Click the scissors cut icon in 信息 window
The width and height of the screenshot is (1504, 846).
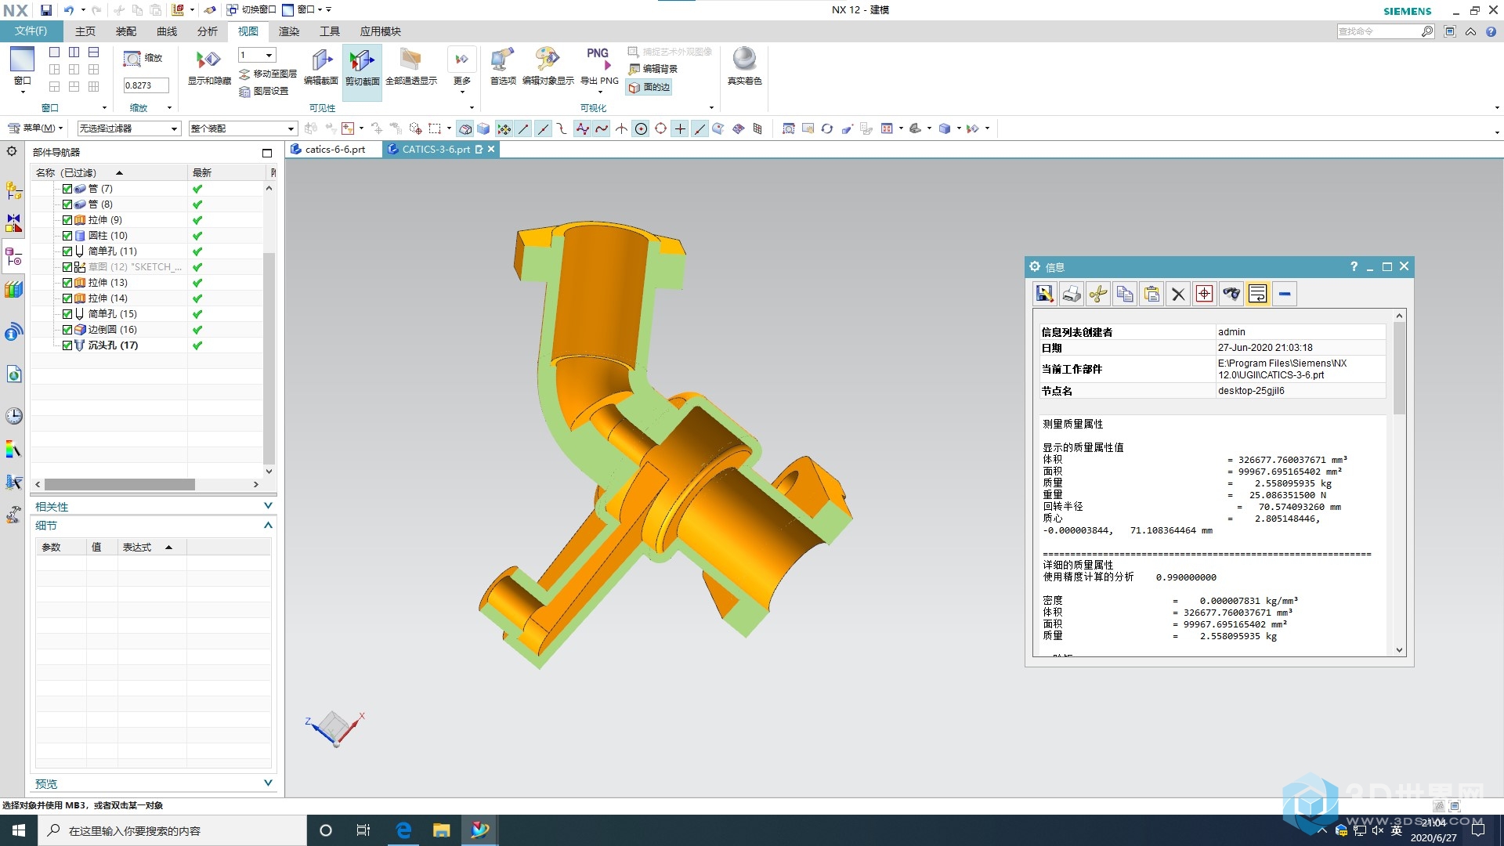(1098, 294)
